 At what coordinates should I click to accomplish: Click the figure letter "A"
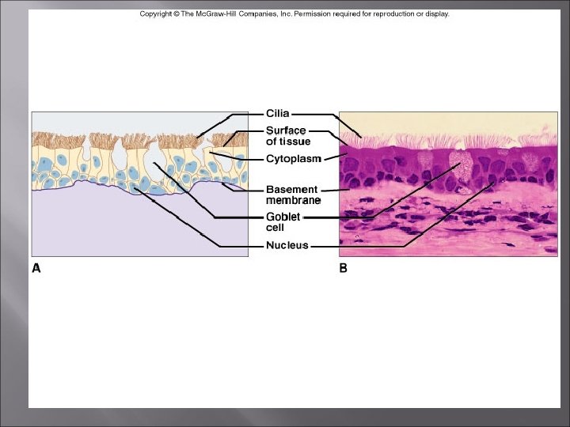pos(36,268)
